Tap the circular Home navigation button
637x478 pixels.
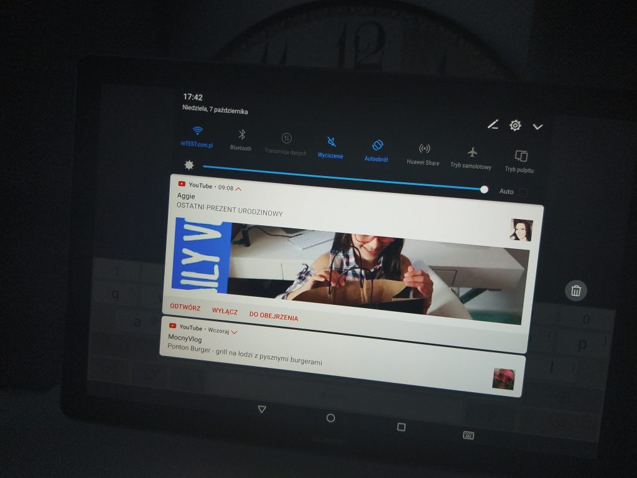330,418
